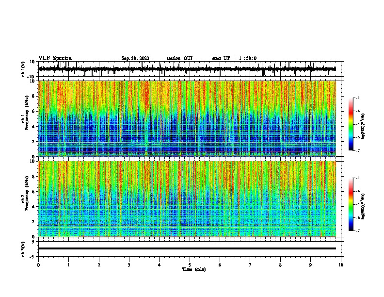Click the ch.2 "Frequency (kHz)" axis label
384x297 pixels.
(27, 193)
